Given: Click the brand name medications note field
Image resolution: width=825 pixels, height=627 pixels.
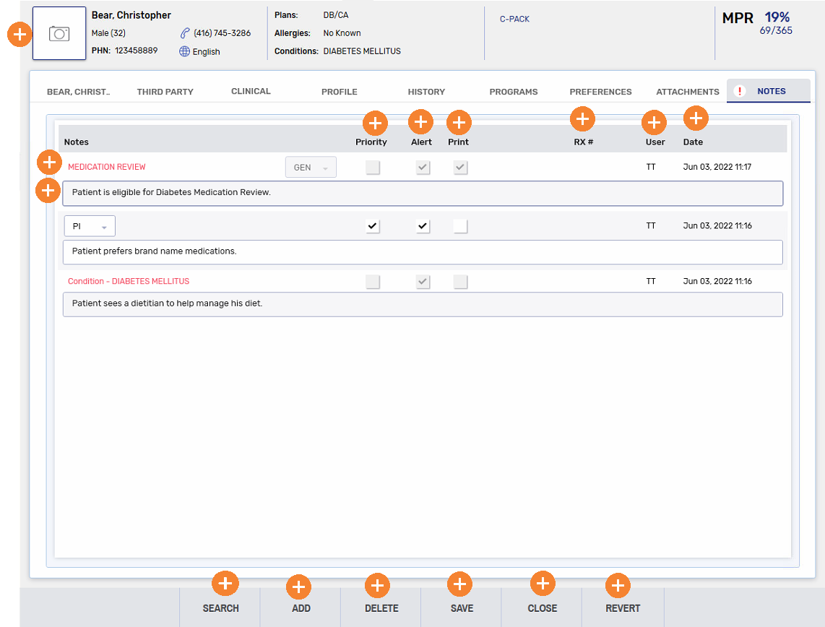Looking at the screenshot, I should coord(423,252).
